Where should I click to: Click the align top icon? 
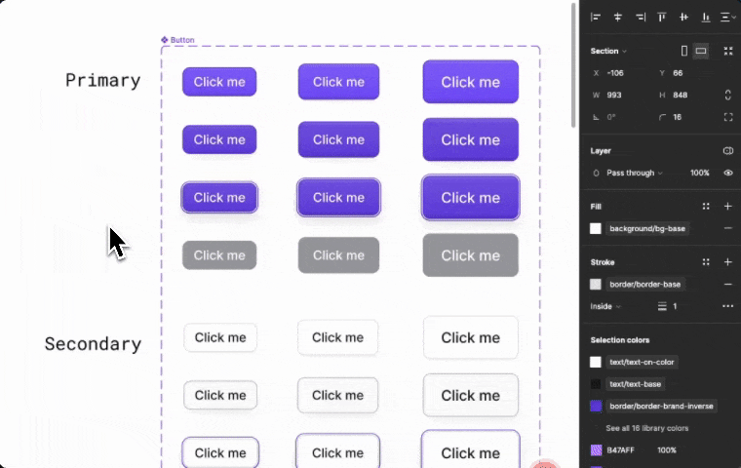662,17
